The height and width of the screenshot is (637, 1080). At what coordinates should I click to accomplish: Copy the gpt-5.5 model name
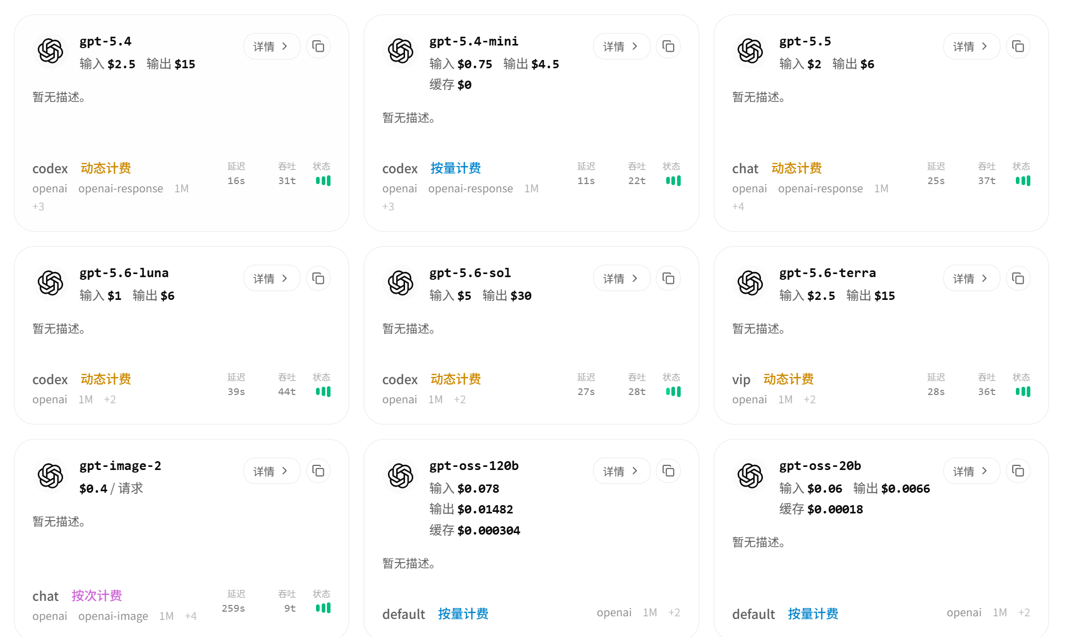point(1018,47)
